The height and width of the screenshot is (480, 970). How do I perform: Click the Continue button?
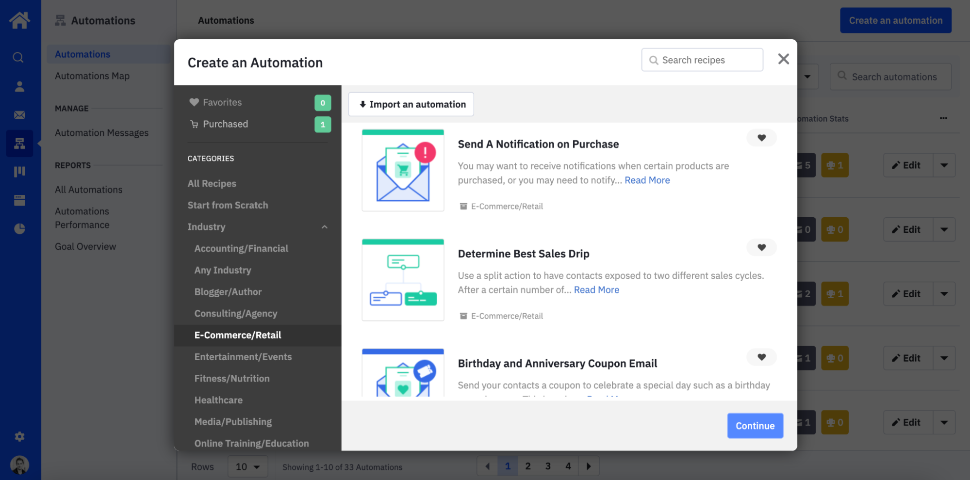755,425
